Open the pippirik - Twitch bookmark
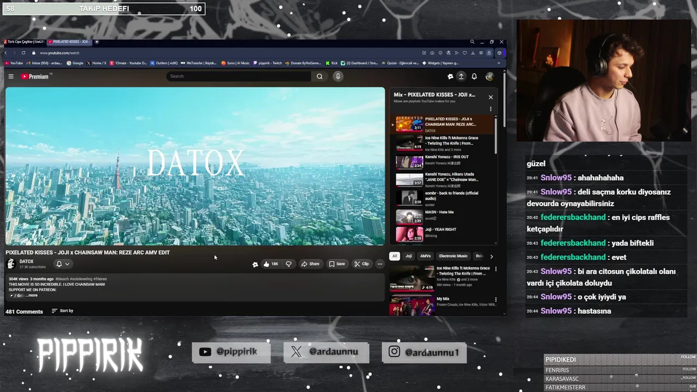Image resolution: width=697 pixels, height=392 pixels. pyautogui.click(x=268, y=63)
